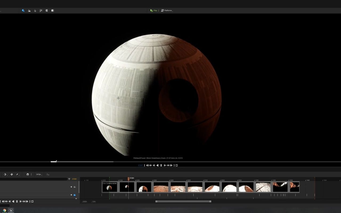The width and height of the screenshot is (341, 213).
Task: Click the orange playhead marker at 0189
Action: click(128, 179)
